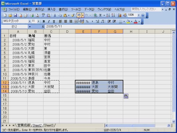This screenshot has width=177, height=133.
Task: Click the Format Painter brush icon
Action: pyautogui.click(x=73, y=16)
